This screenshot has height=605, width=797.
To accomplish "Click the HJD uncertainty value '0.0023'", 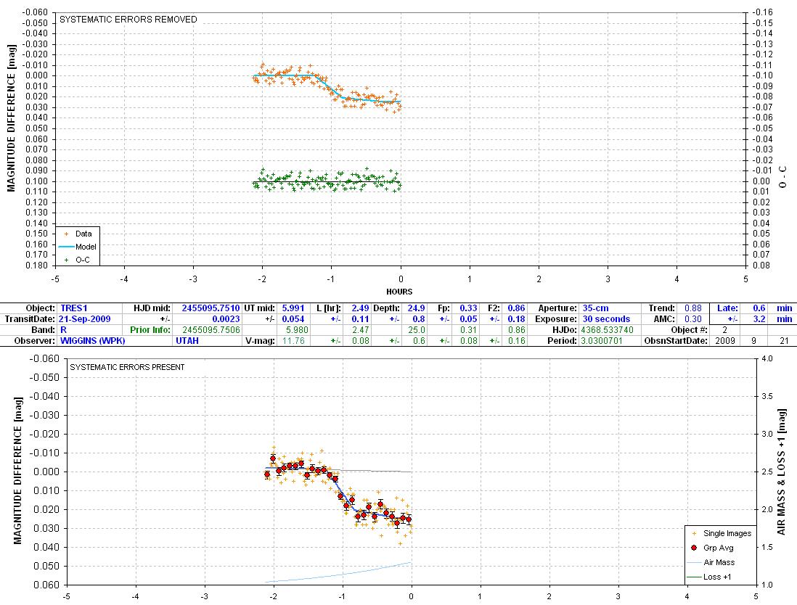I will (x=226, y=319).
